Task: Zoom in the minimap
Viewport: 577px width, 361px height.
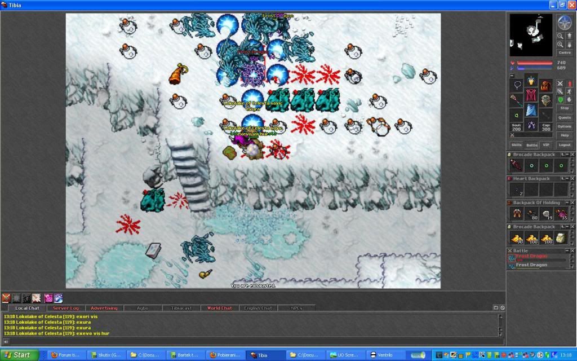Action: [560, 44]
